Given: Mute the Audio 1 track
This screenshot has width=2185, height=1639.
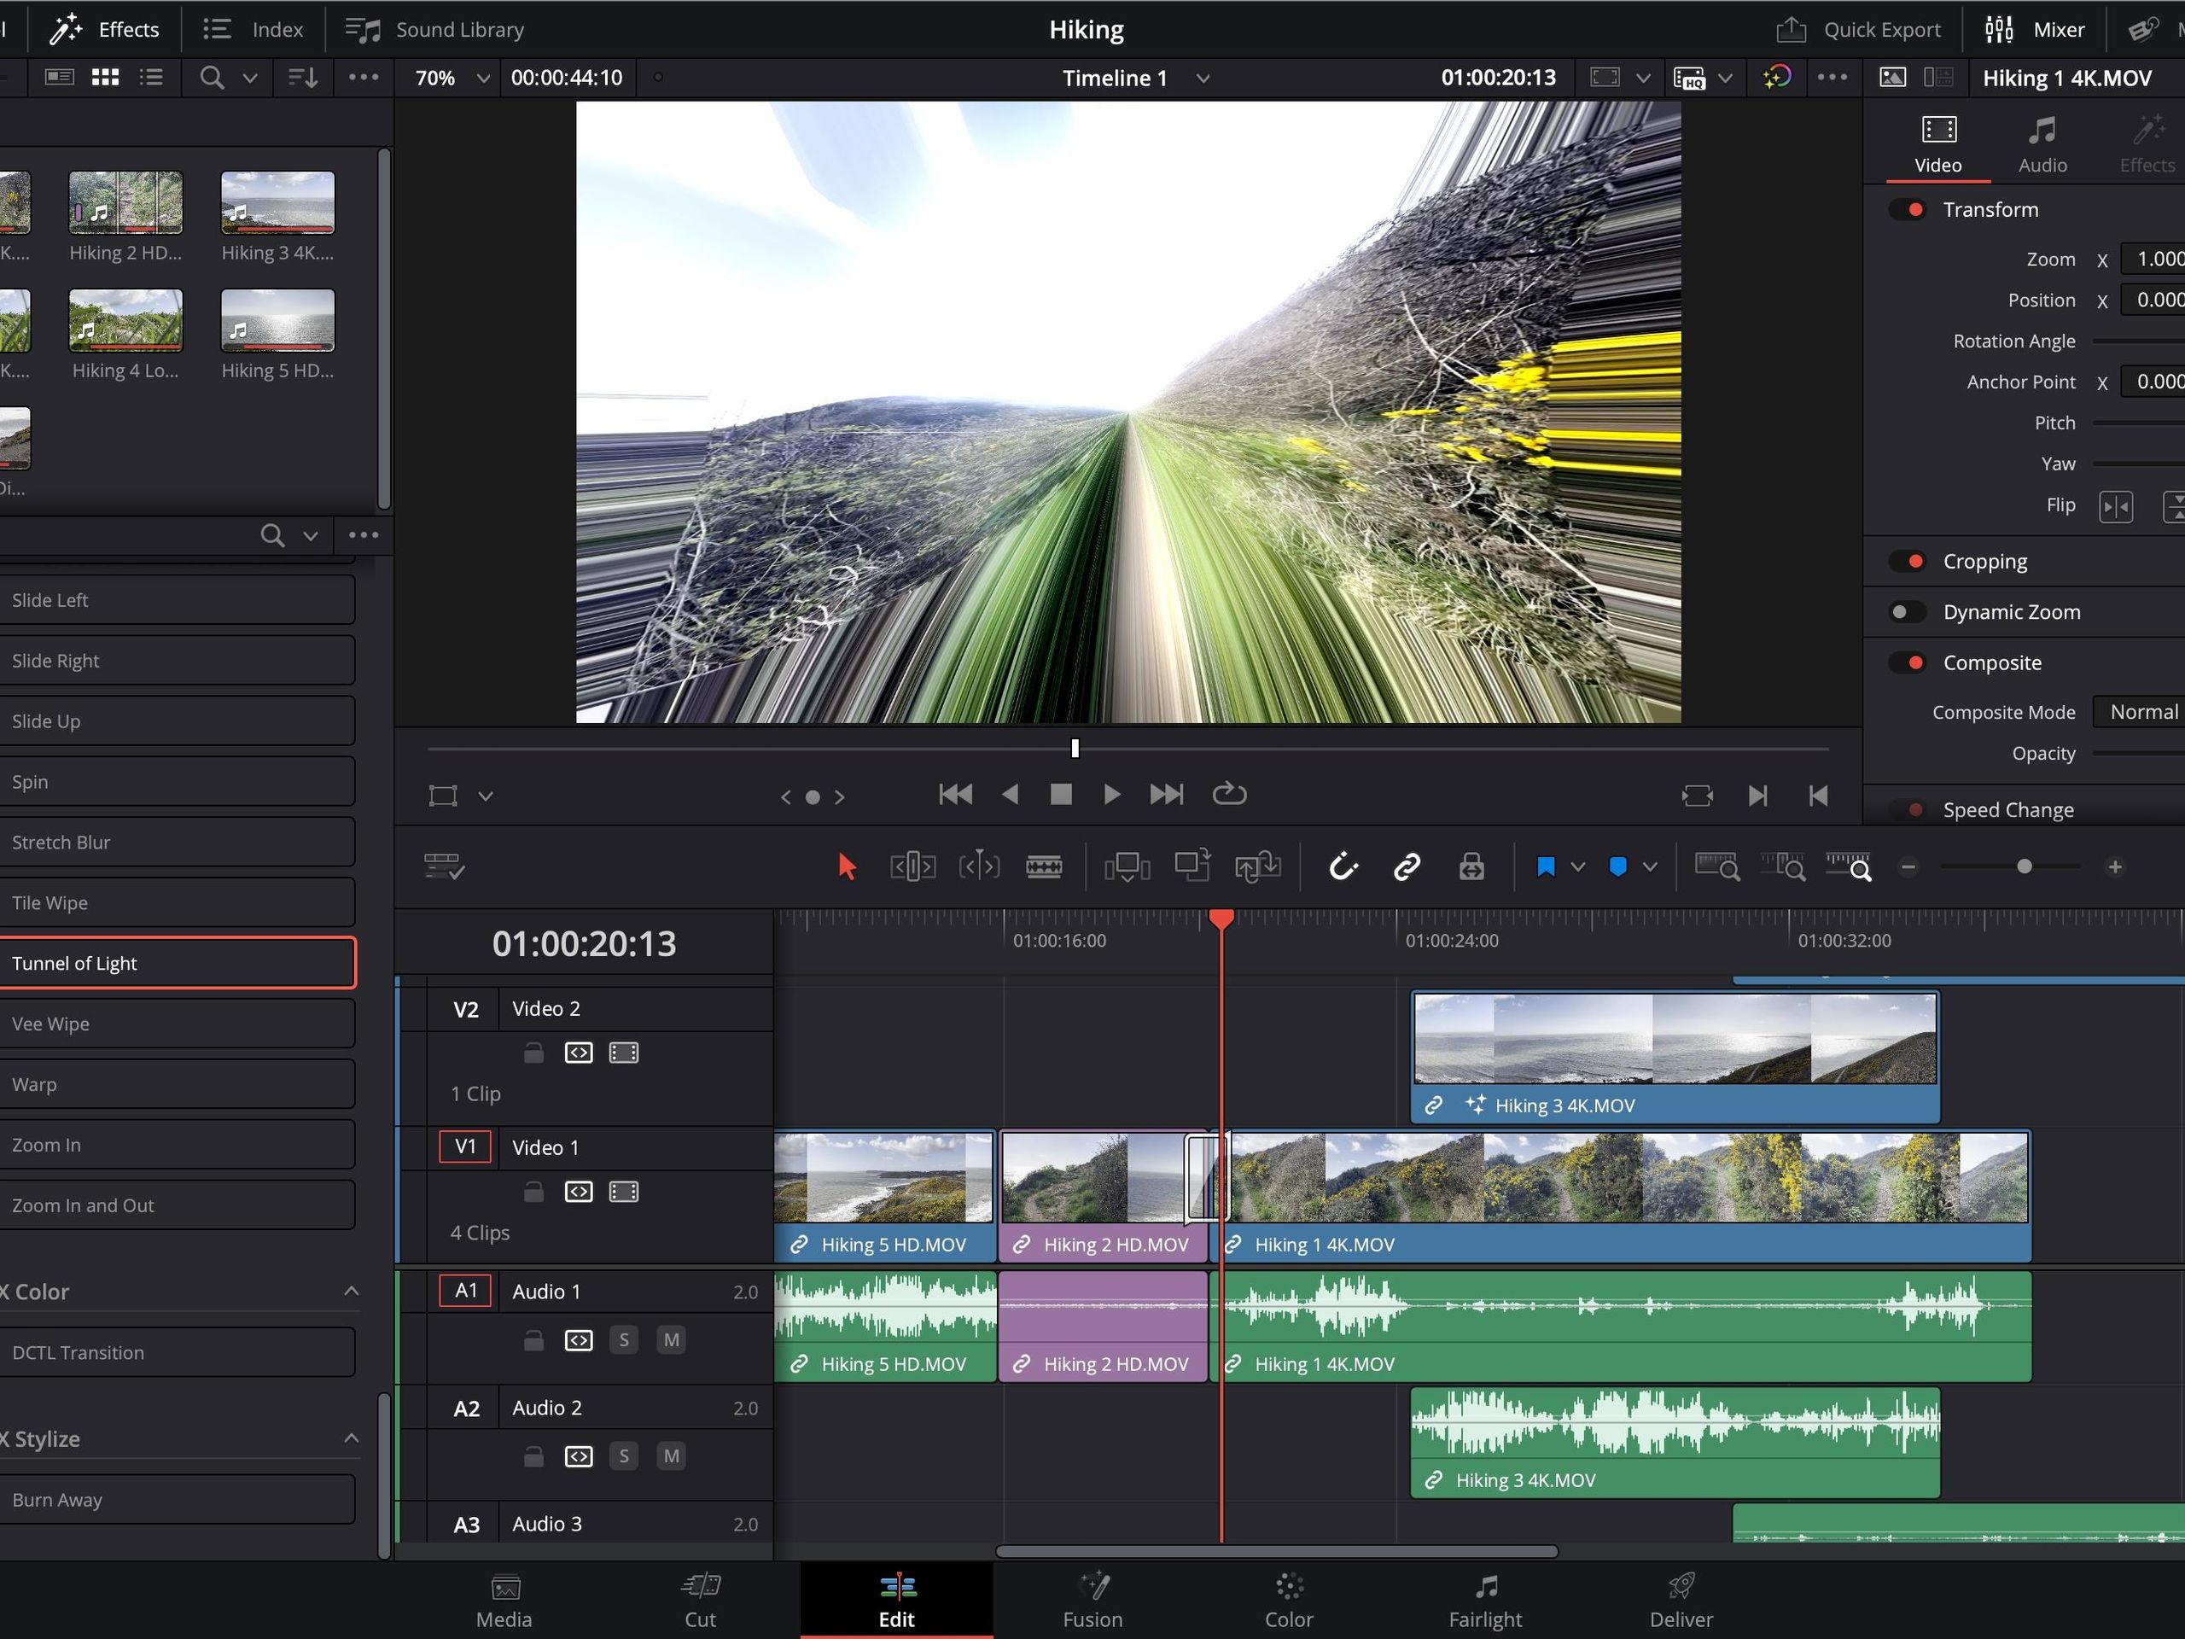Looking at the screenshot, I should pos(671,1339).
